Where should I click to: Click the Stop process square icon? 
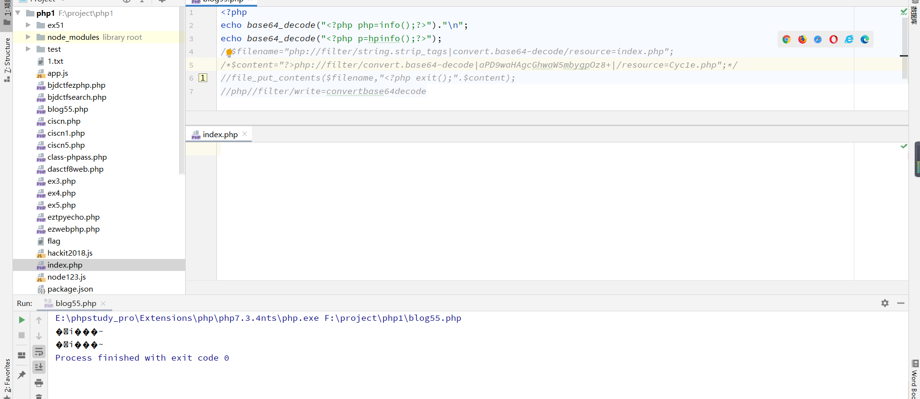(x=22, y=335)
